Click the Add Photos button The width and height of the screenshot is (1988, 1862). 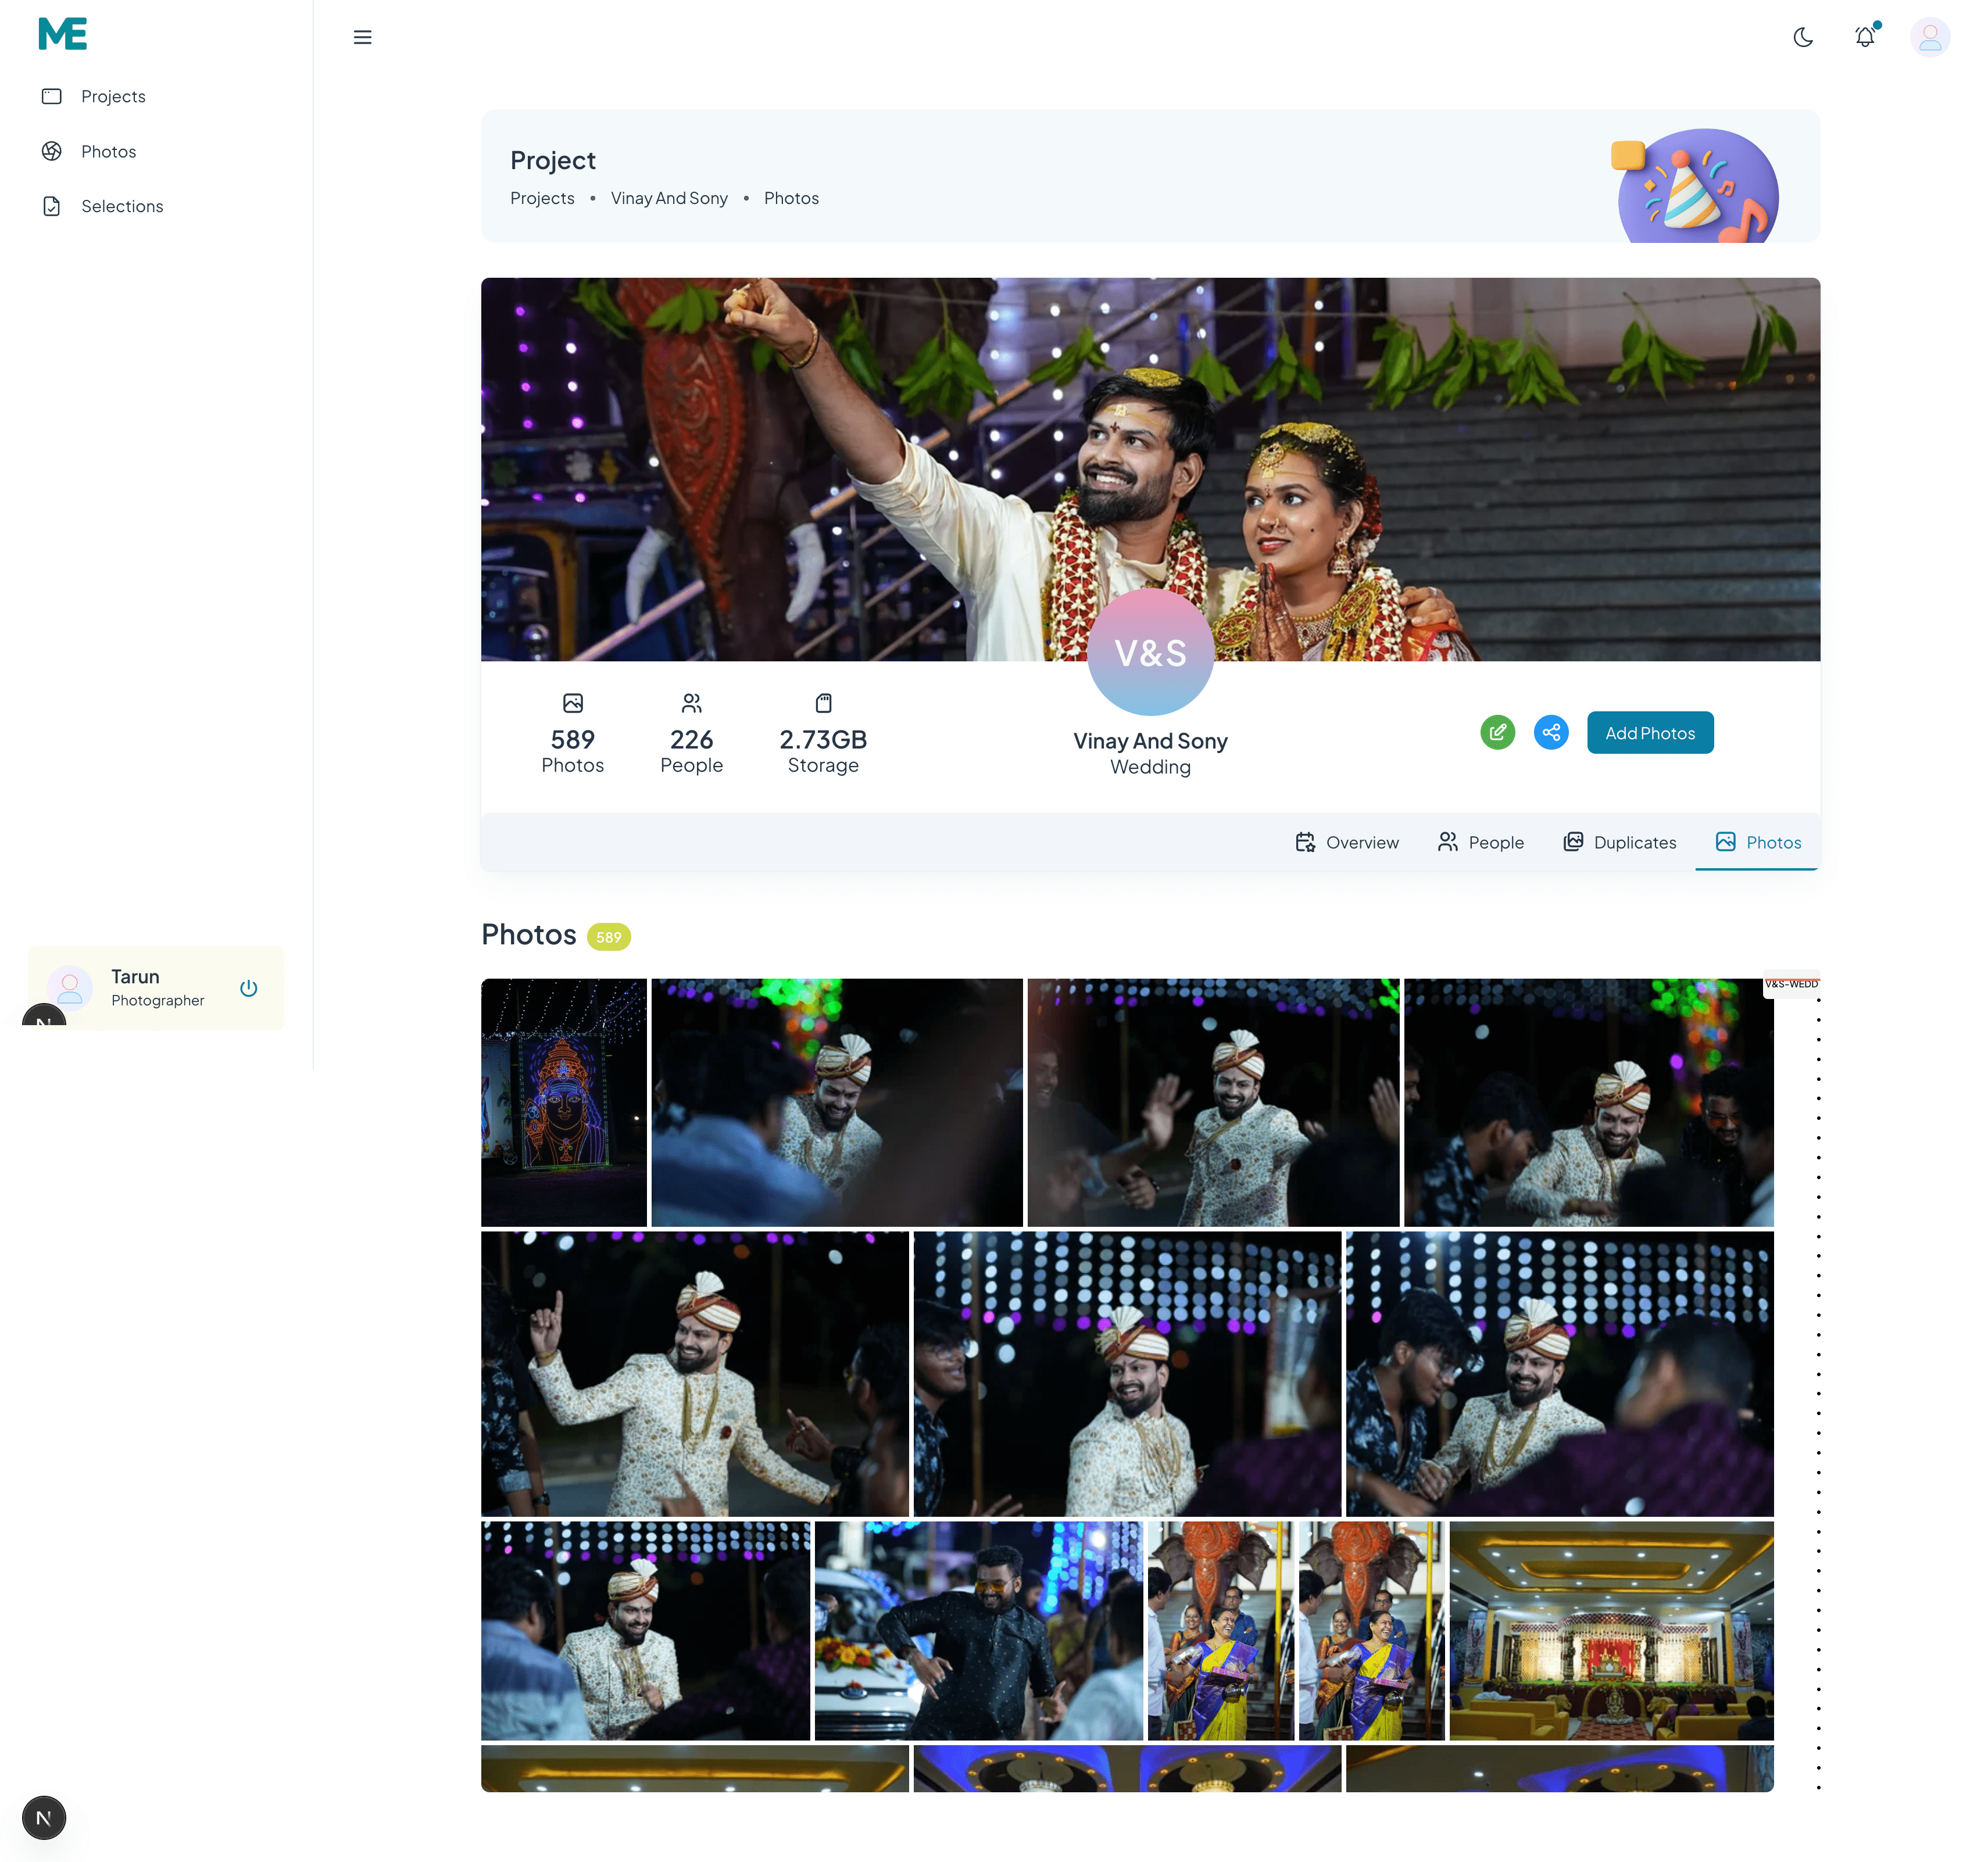click(x=1649, y=732)
